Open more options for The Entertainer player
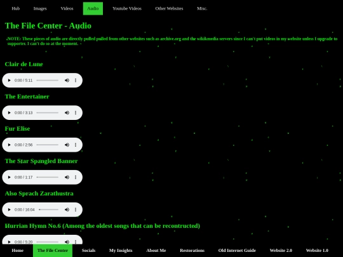The height and width of the screenshot is (257, 343). (76, 113)
